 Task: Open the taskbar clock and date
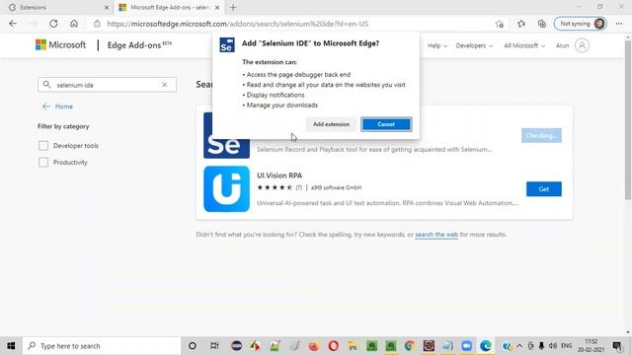[591, 346]
